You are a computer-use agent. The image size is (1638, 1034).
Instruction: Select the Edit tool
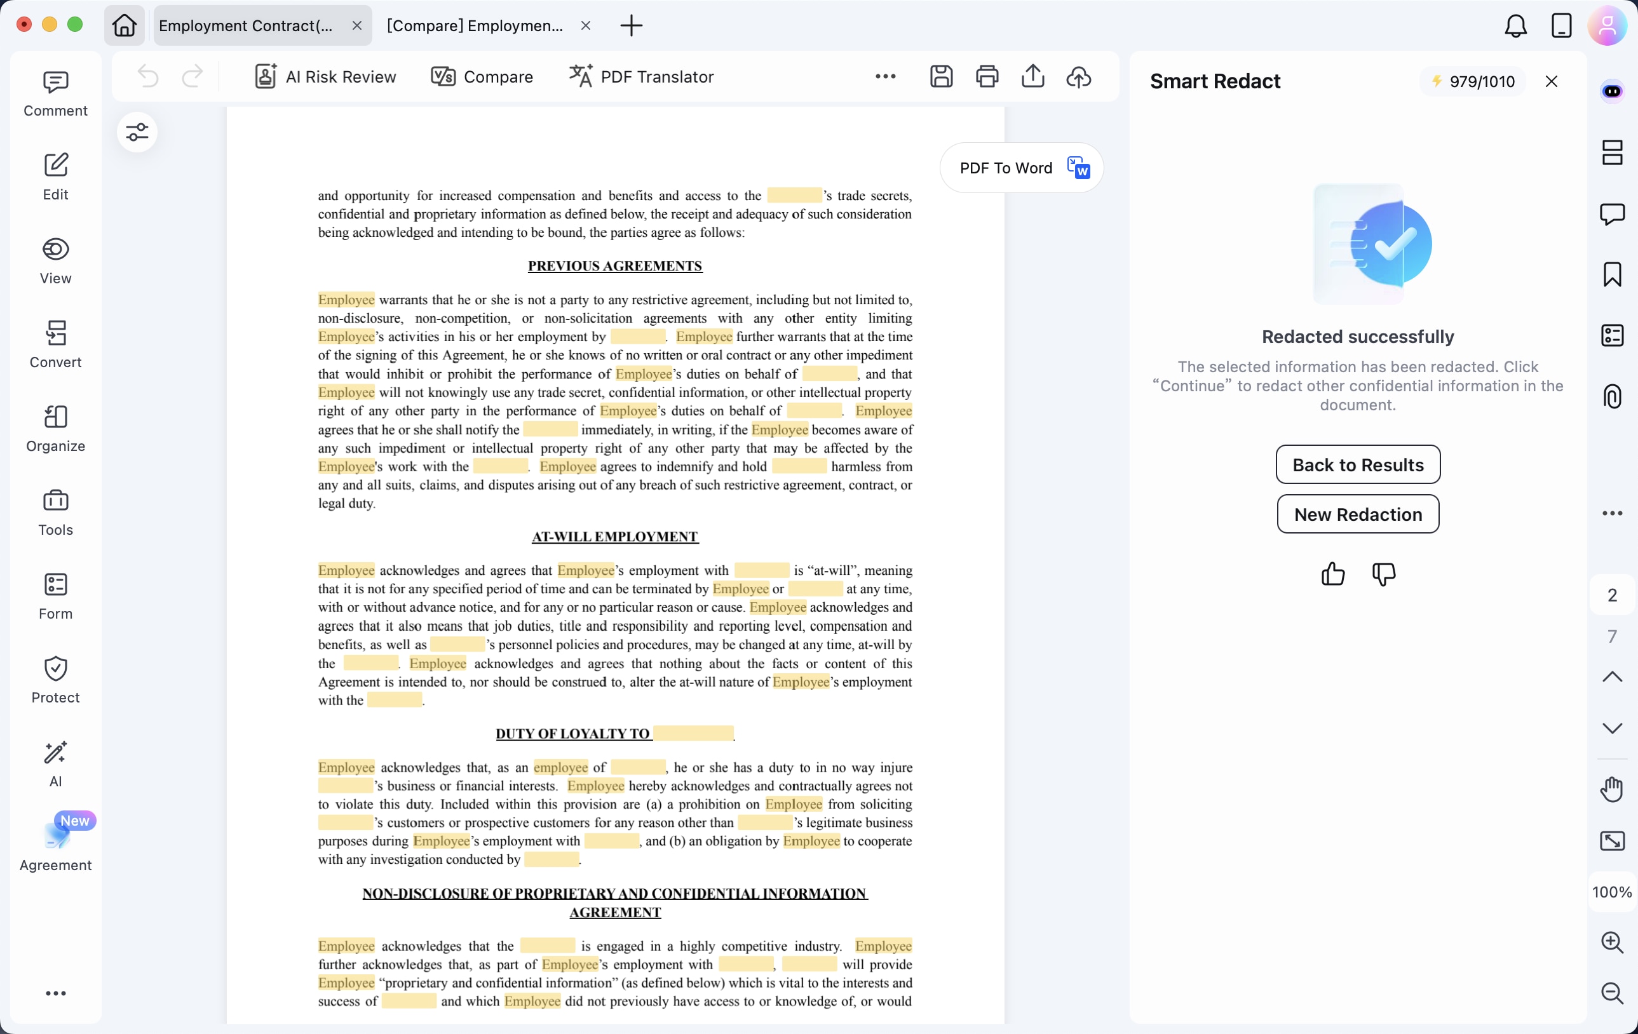[x=55, y=177]
